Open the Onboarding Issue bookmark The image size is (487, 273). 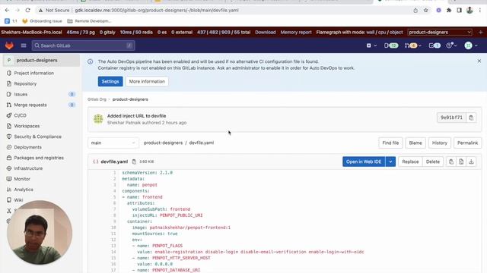click(x=43, y=21)
